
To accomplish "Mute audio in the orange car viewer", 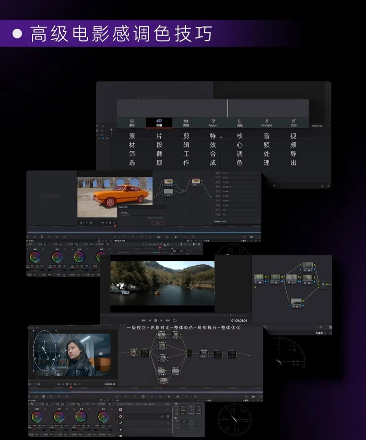I will coord(91,223).
